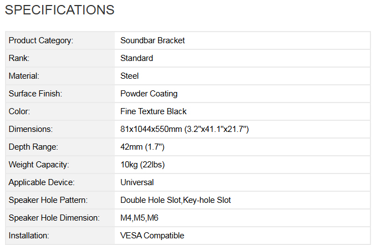
Task: Select the VESA Compatible installation value
Action: pyautogui.click(x=153, y=236)
